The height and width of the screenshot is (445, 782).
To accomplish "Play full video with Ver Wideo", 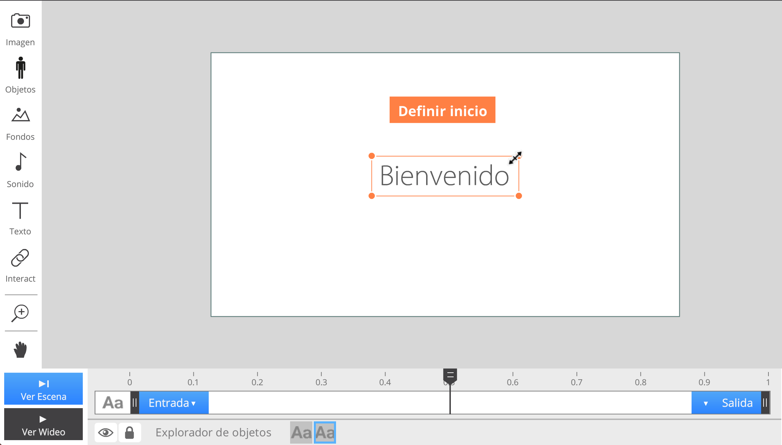I will (43, 424).
